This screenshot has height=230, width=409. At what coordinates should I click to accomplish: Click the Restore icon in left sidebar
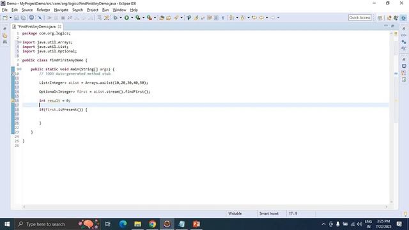point(4,29)
